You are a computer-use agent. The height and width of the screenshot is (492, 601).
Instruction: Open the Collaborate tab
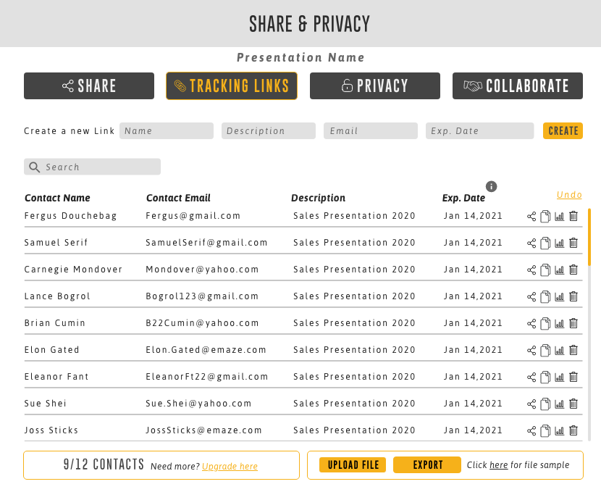[x=517, y=86]
